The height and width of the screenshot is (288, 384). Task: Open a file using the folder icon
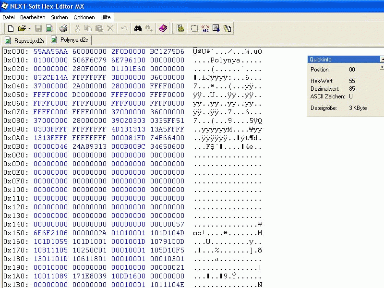[22, 29]
